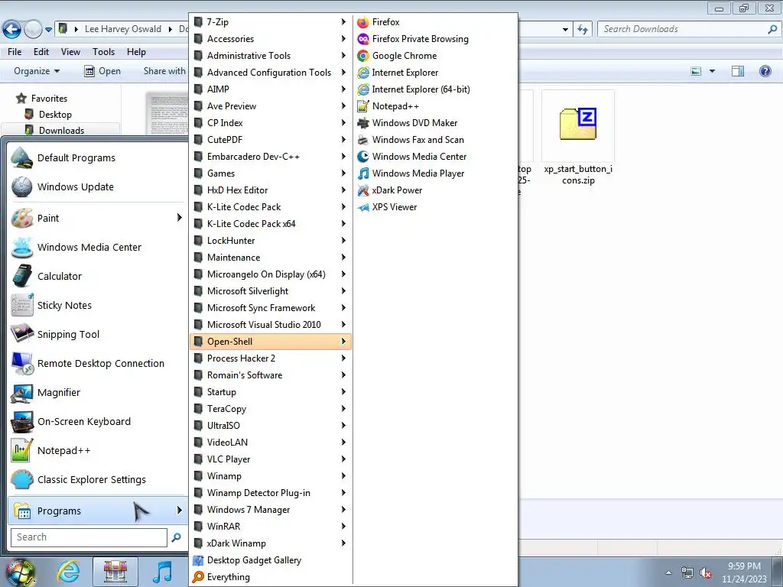783x587 pixels.
Task: Open Remote Desktop Connection
Action: (x=97, y=363)
